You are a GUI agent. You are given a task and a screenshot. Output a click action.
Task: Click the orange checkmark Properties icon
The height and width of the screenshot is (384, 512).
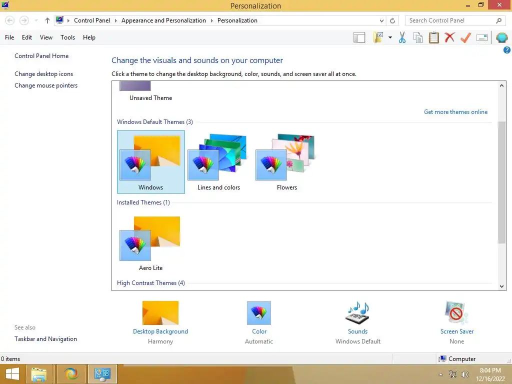coord(465,37)
